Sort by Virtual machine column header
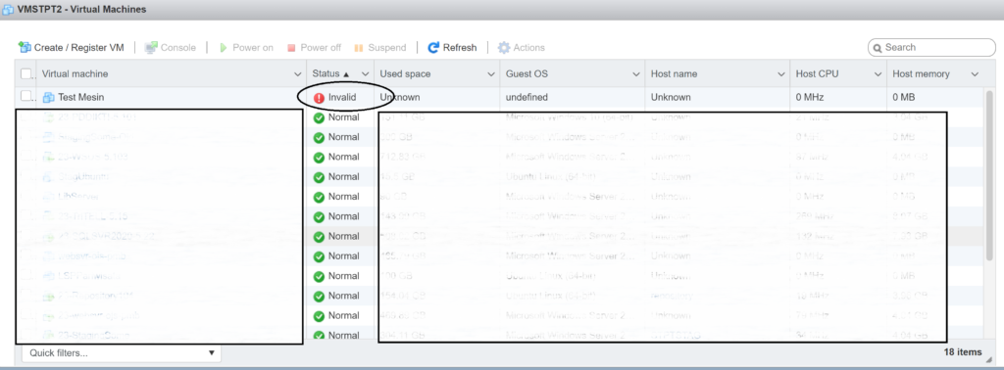Screen dimensions: 1004x370 tap(75, 74)
